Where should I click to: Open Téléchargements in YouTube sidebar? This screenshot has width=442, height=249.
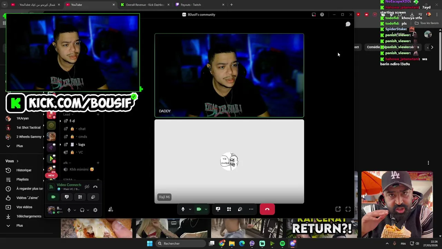[x=29, y=216]
